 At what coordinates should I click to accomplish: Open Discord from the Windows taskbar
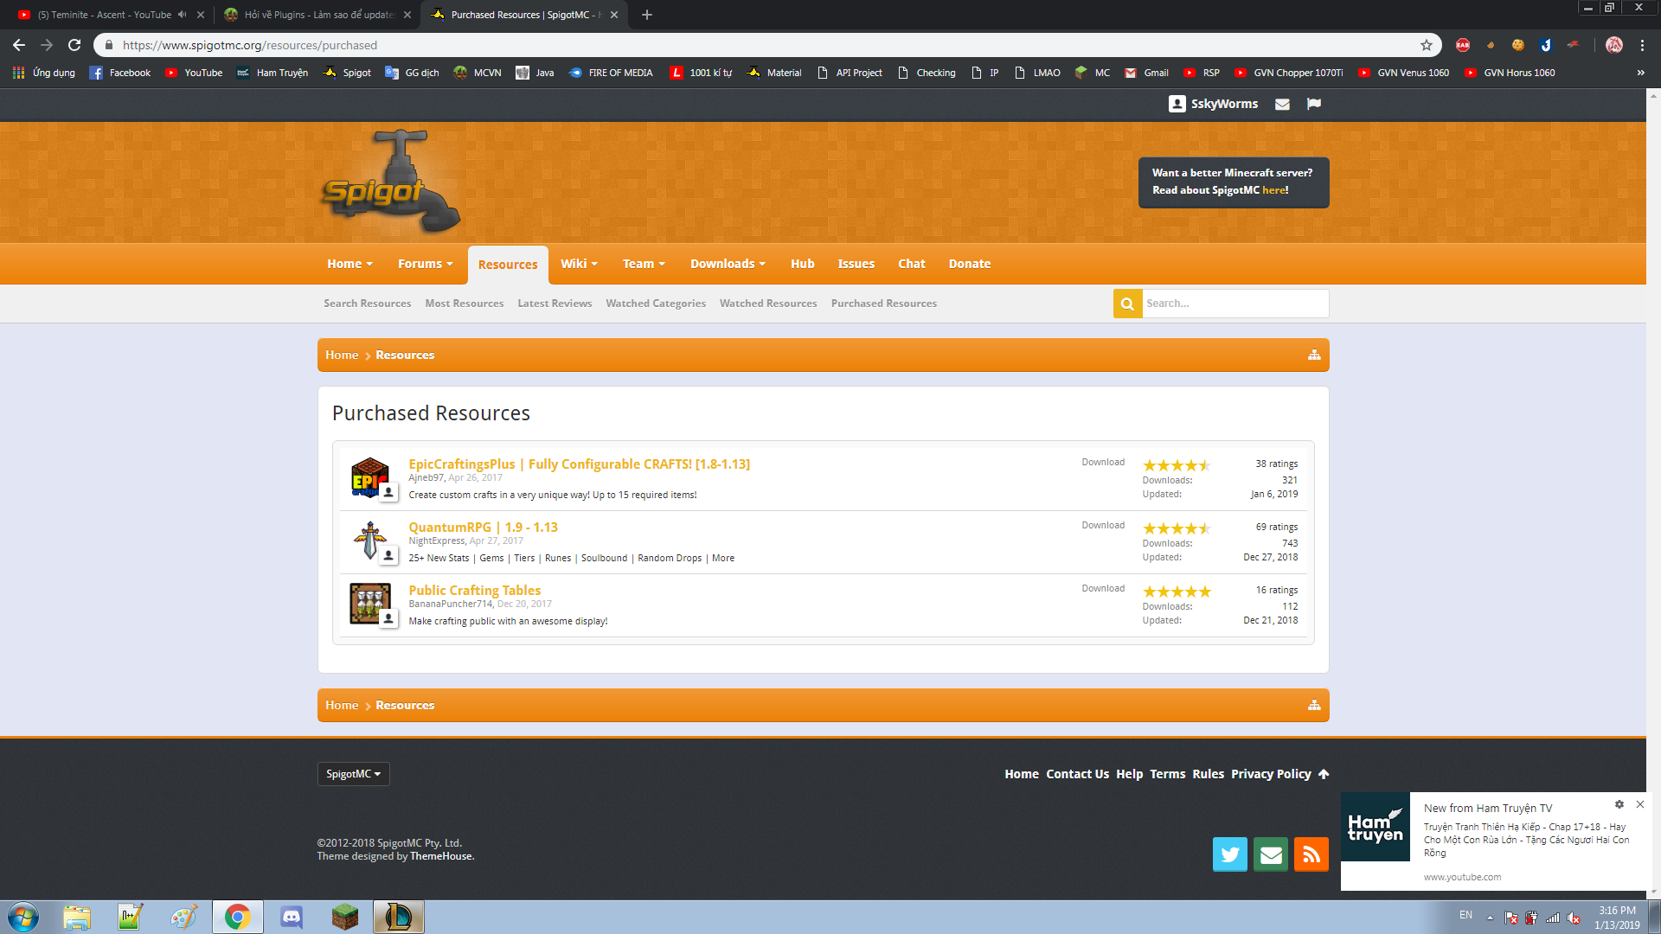292,917
